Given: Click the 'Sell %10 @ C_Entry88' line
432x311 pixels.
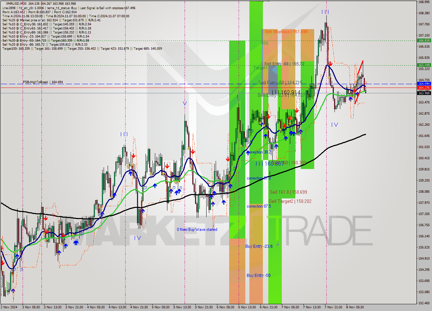Looking at the screenshot, I should (x=47, y=32).
